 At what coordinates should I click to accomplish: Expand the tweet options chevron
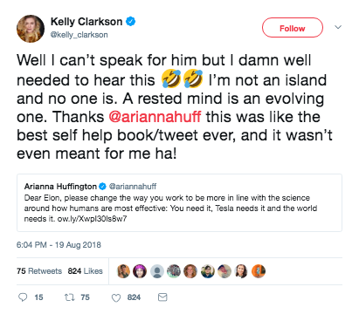coord(338,27)
